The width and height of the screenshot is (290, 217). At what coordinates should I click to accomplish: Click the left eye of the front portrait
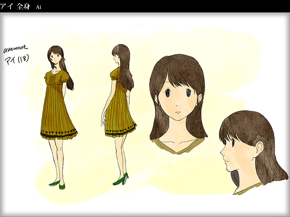pyautogui.click(x=167, y=93)
